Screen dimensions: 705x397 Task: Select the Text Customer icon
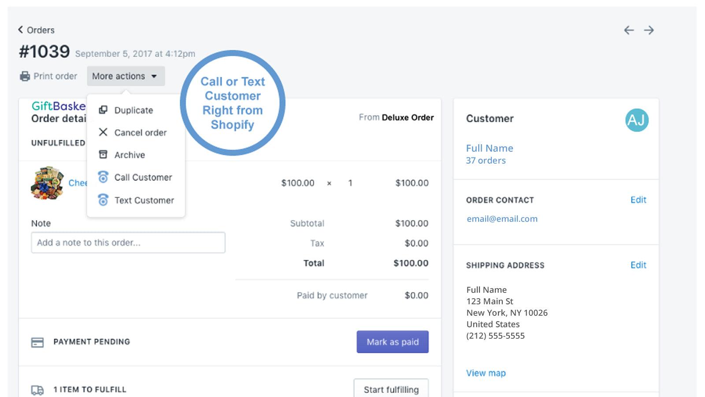[x=103, y=200]
